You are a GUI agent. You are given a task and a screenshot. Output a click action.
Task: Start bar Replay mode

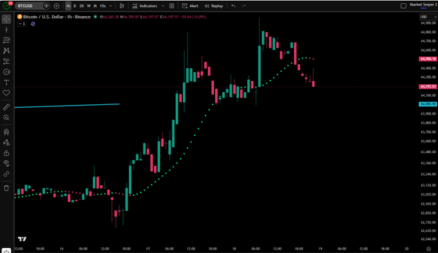[x=213, y=6]
